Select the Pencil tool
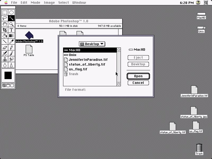Image resolution: width=212 pixels, height=159 pixels. tap(11, 48)
